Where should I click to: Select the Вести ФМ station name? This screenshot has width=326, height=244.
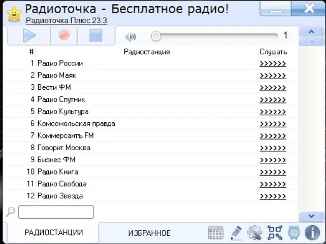pyautogui.click(x=54, y=87)
